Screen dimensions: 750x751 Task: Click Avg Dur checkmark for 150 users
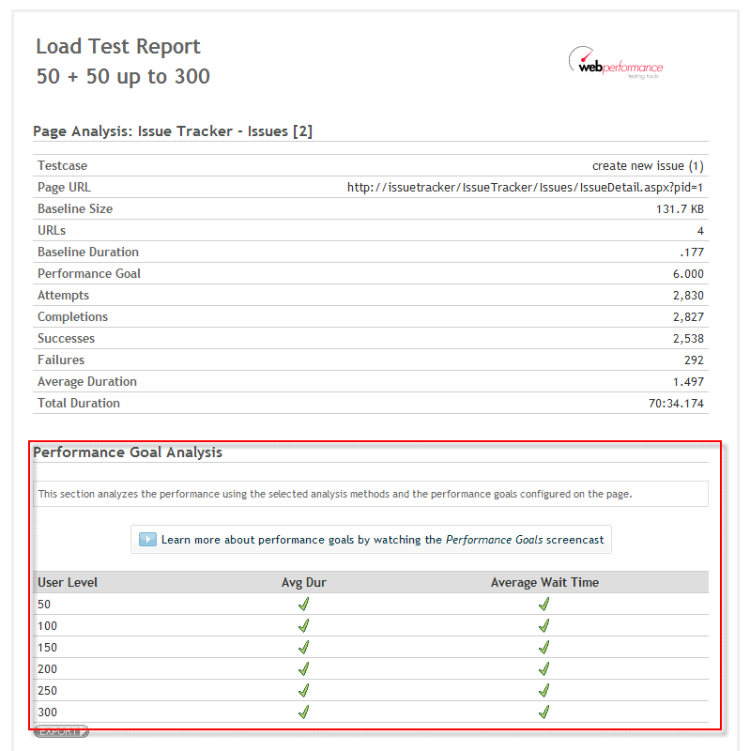point(303,647)
